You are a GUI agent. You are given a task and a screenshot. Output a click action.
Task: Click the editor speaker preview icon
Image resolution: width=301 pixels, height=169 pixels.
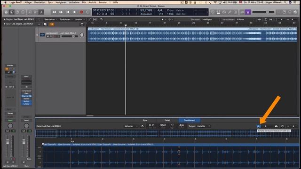coord(276,126)
